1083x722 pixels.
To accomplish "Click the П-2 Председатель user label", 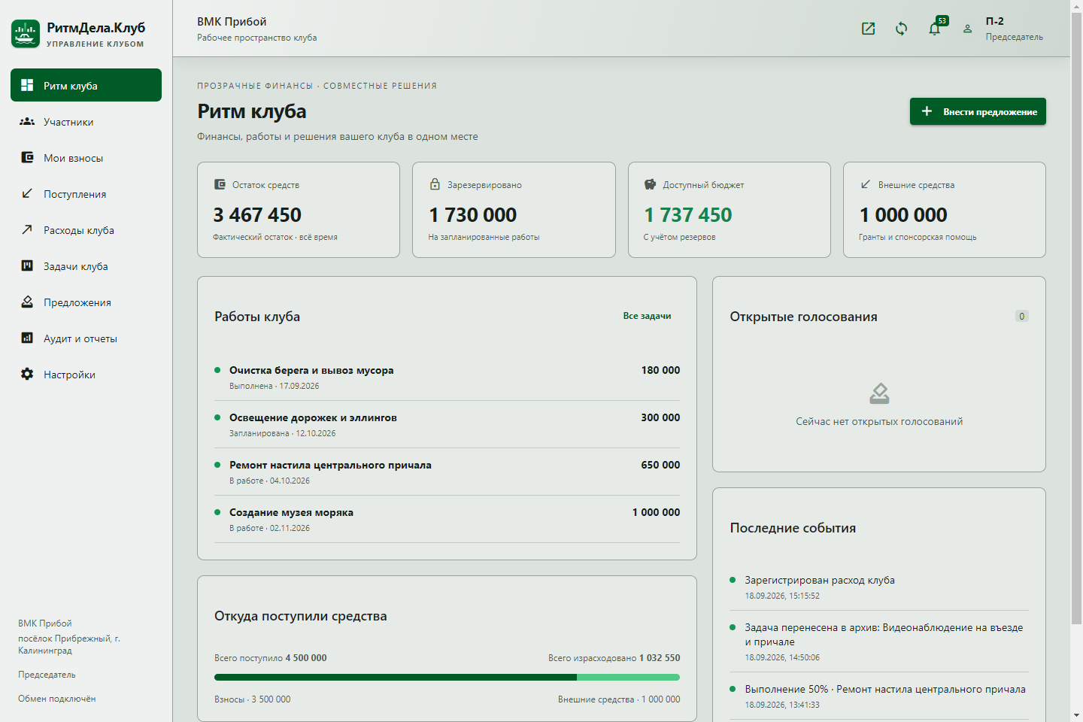I will 1014,29.
